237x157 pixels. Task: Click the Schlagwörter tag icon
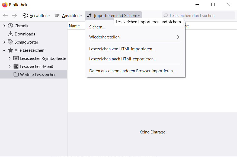pos(10,42)
